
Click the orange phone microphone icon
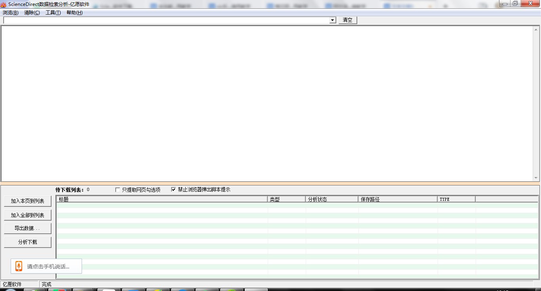19,266
